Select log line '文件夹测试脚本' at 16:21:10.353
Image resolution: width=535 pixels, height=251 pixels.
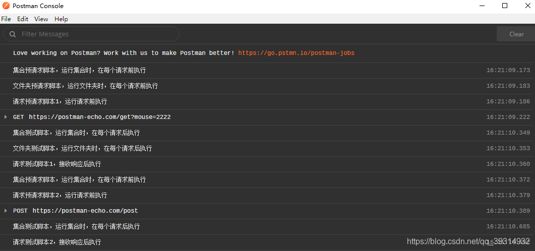tap(267, 148)
